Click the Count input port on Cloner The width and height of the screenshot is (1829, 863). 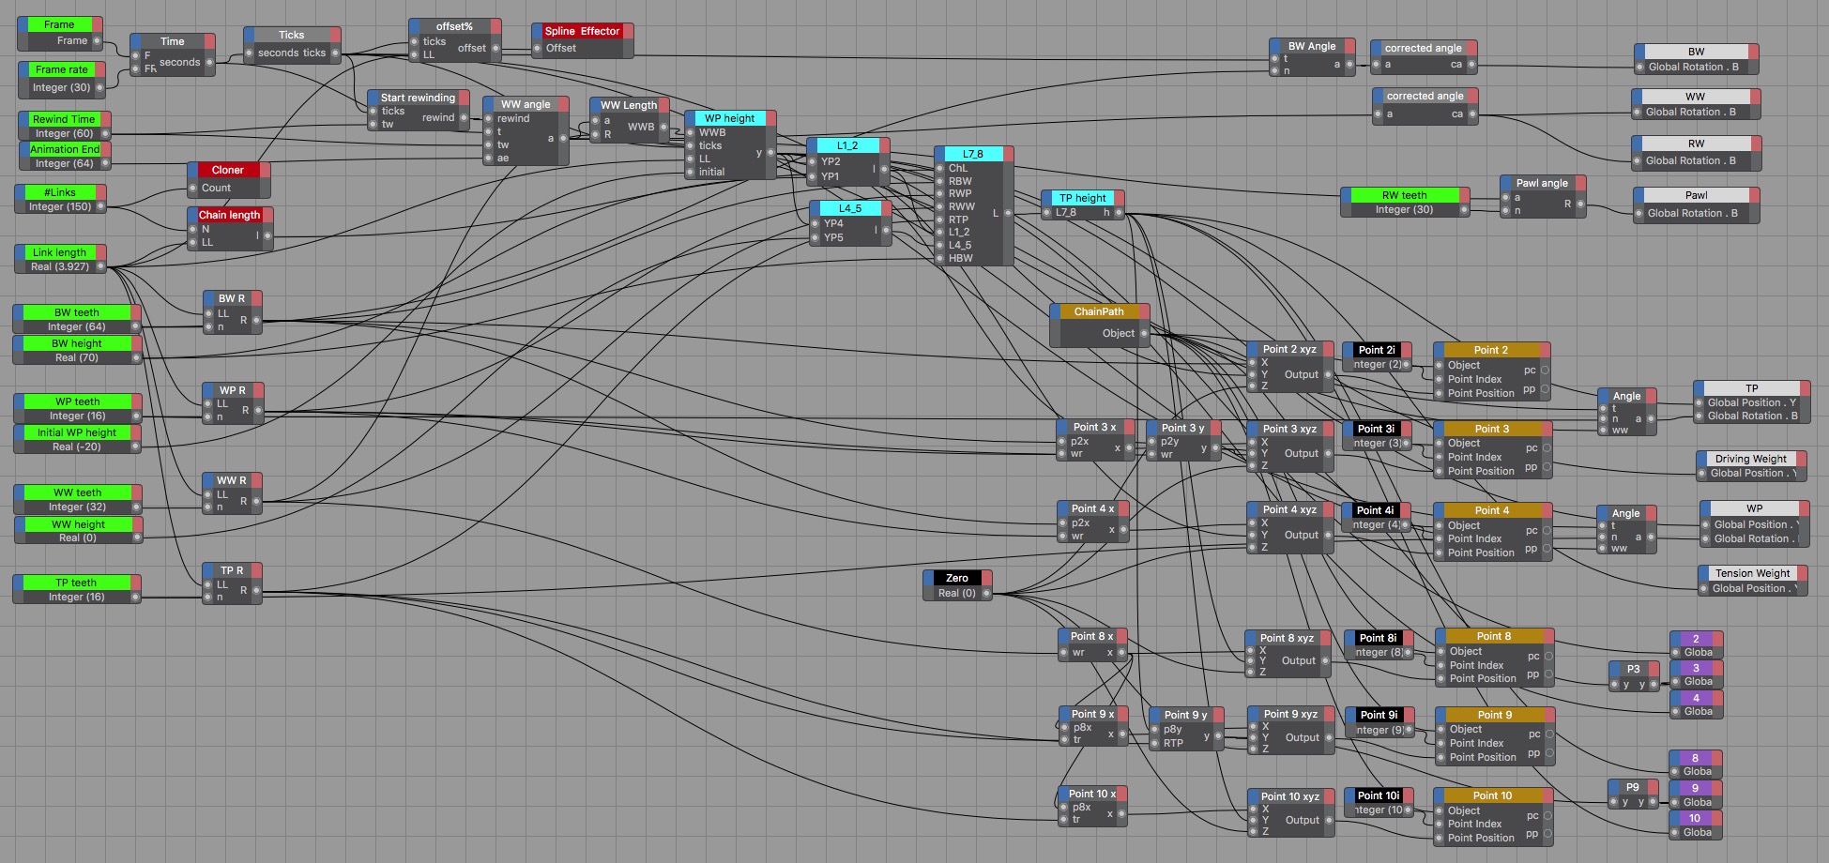tap(193, 188)
